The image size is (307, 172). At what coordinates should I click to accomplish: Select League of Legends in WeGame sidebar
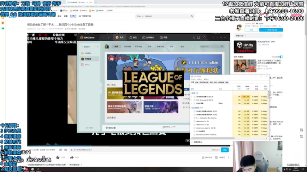(x=90, y=59)
